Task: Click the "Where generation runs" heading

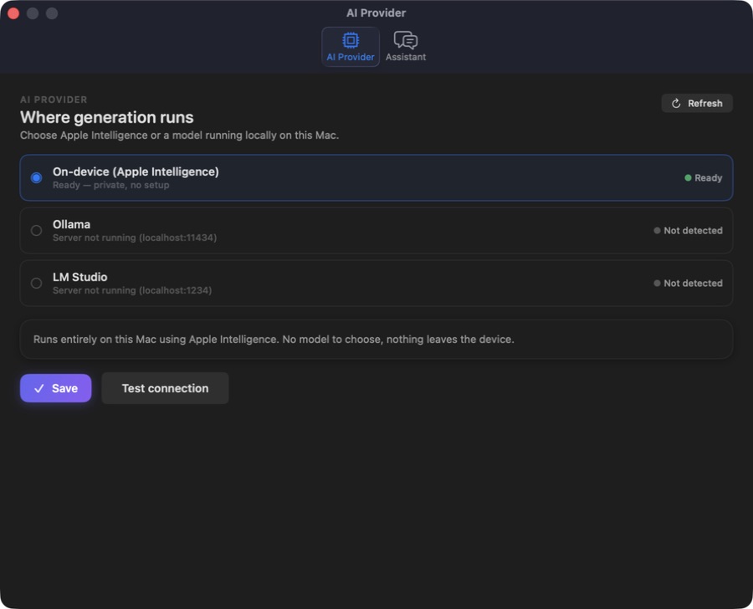Action: [106, 117]
